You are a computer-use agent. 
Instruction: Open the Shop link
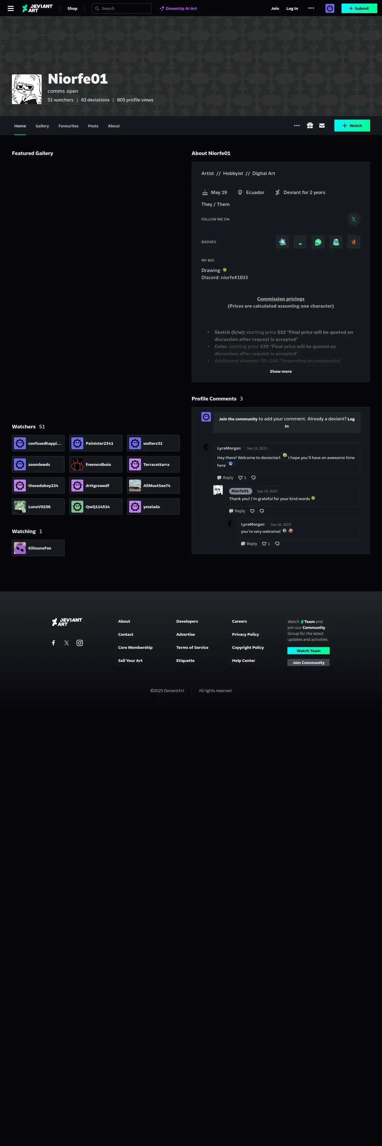tap(73, 8)
